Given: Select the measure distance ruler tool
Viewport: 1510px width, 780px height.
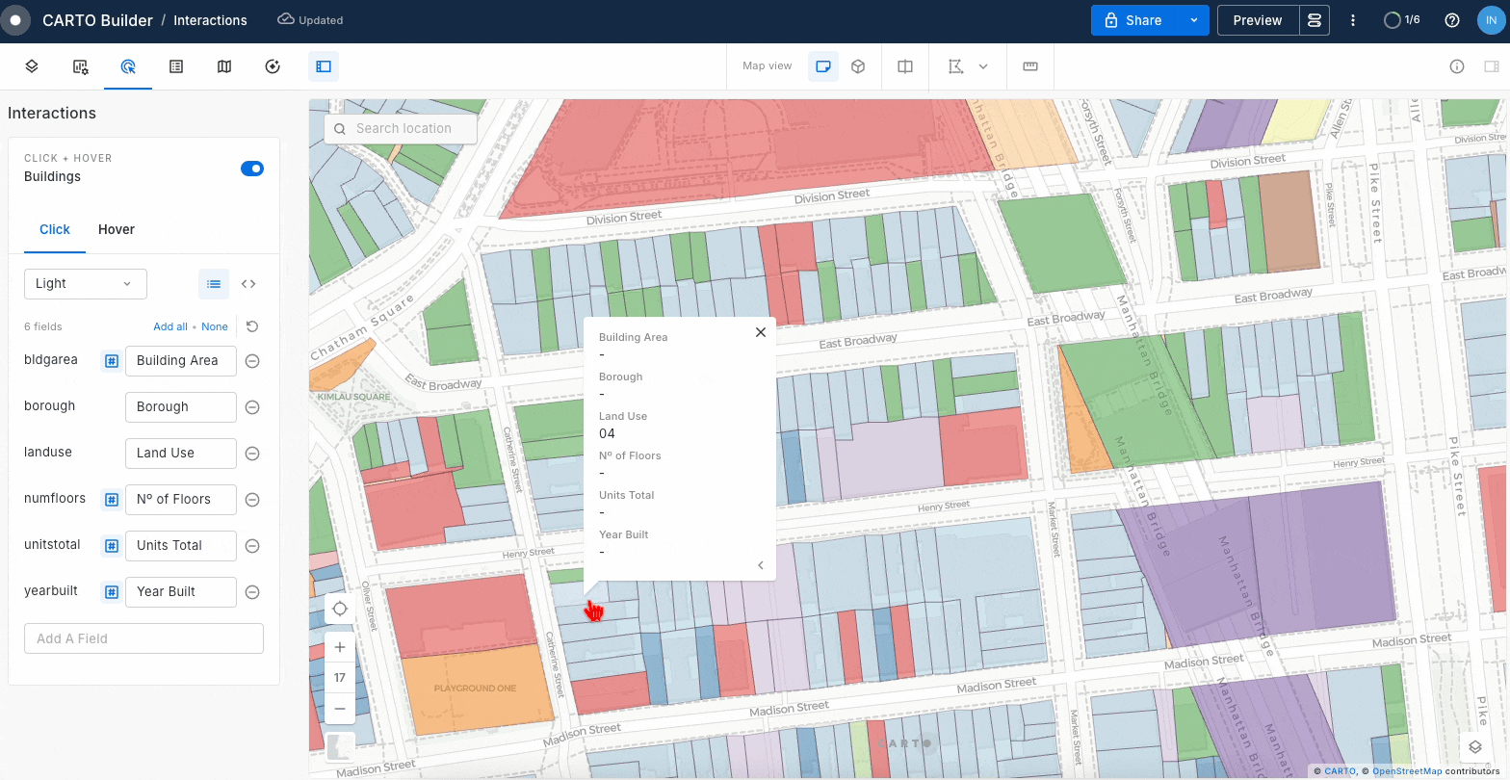Looking at the screenshot, I should pyautogui.click(x=1030, y=66).
